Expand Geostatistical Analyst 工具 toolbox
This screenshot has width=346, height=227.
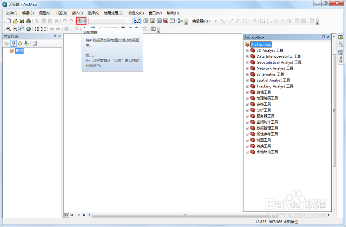247,63
